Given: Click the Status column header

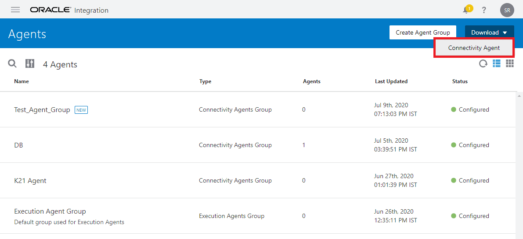Looking at the screenshot, I should click(460, 81).
